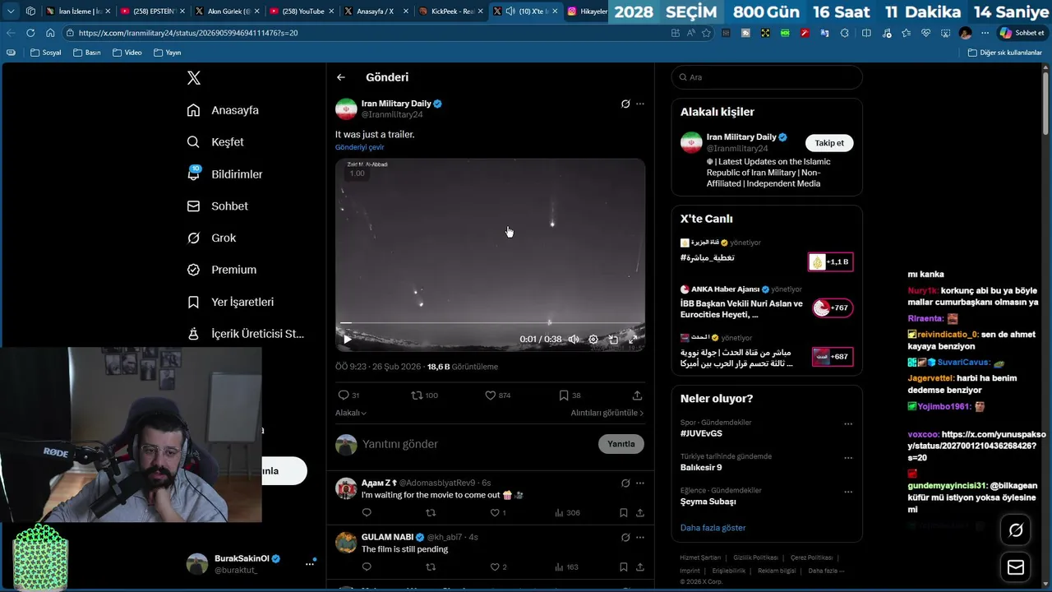Open more options for Şeyma Subaşı trend
The image size is (1052, 592).
click(x=848, y=492)
